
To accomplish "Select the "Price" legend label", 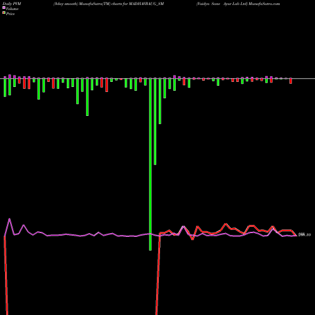I will click(10, 14).
